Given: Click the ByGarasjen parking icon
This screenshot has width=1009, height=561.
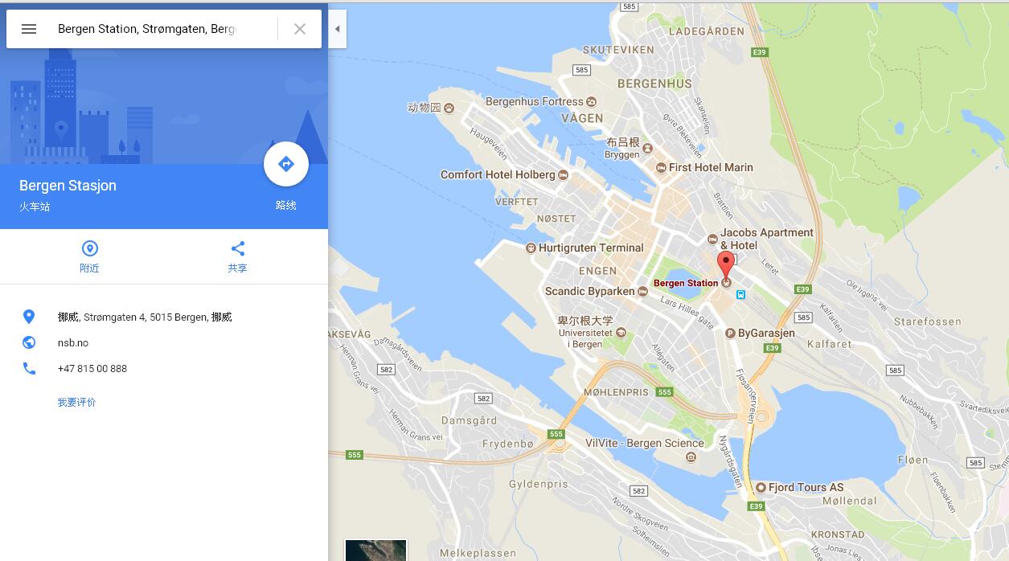Looking at the screenshot, I should pyautogui.click(x=730, y=333).
